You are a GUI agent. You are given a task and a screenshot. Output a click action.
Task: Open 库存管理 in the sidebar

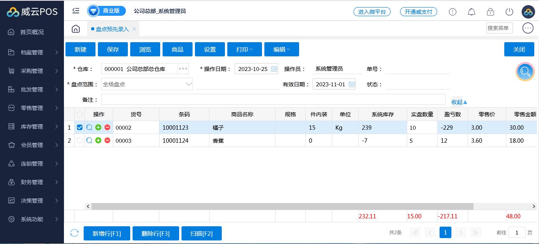tap(32, 127)
